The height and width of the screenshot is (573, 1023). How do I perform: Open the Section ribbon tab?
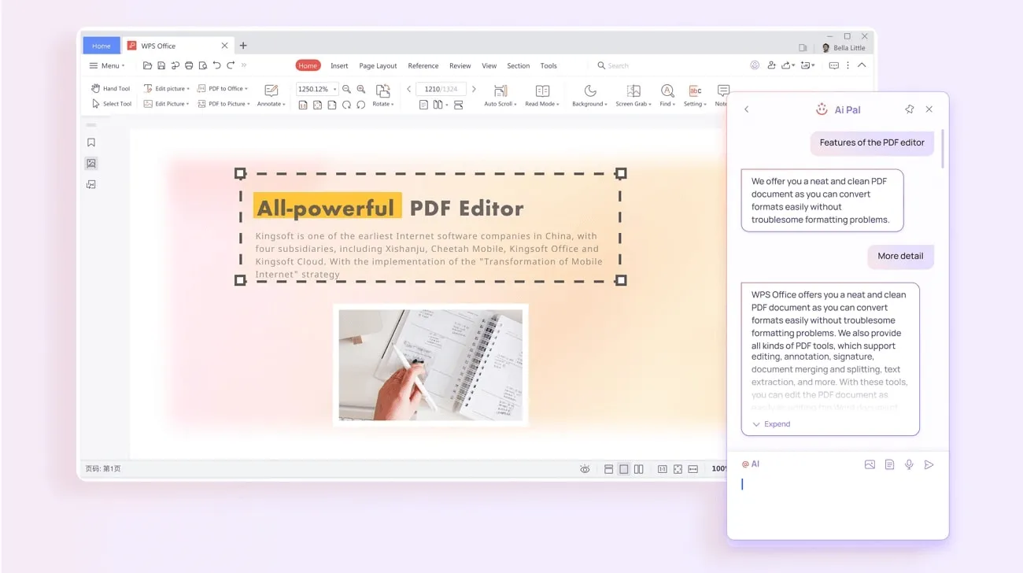pyautogui.click(x=518, y=65)
